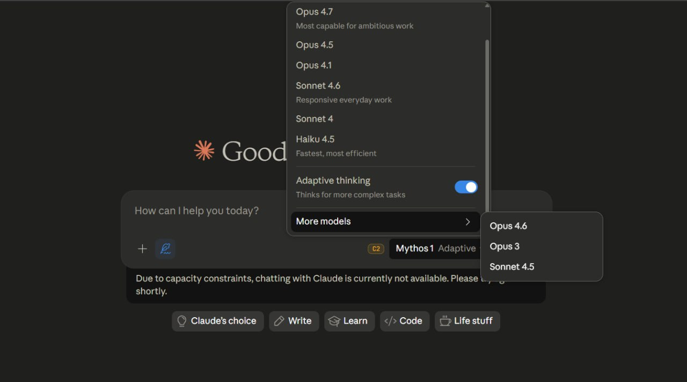Select Haiku 4.5 model
This screenshot has width=687, height=382.
point(385,146)
